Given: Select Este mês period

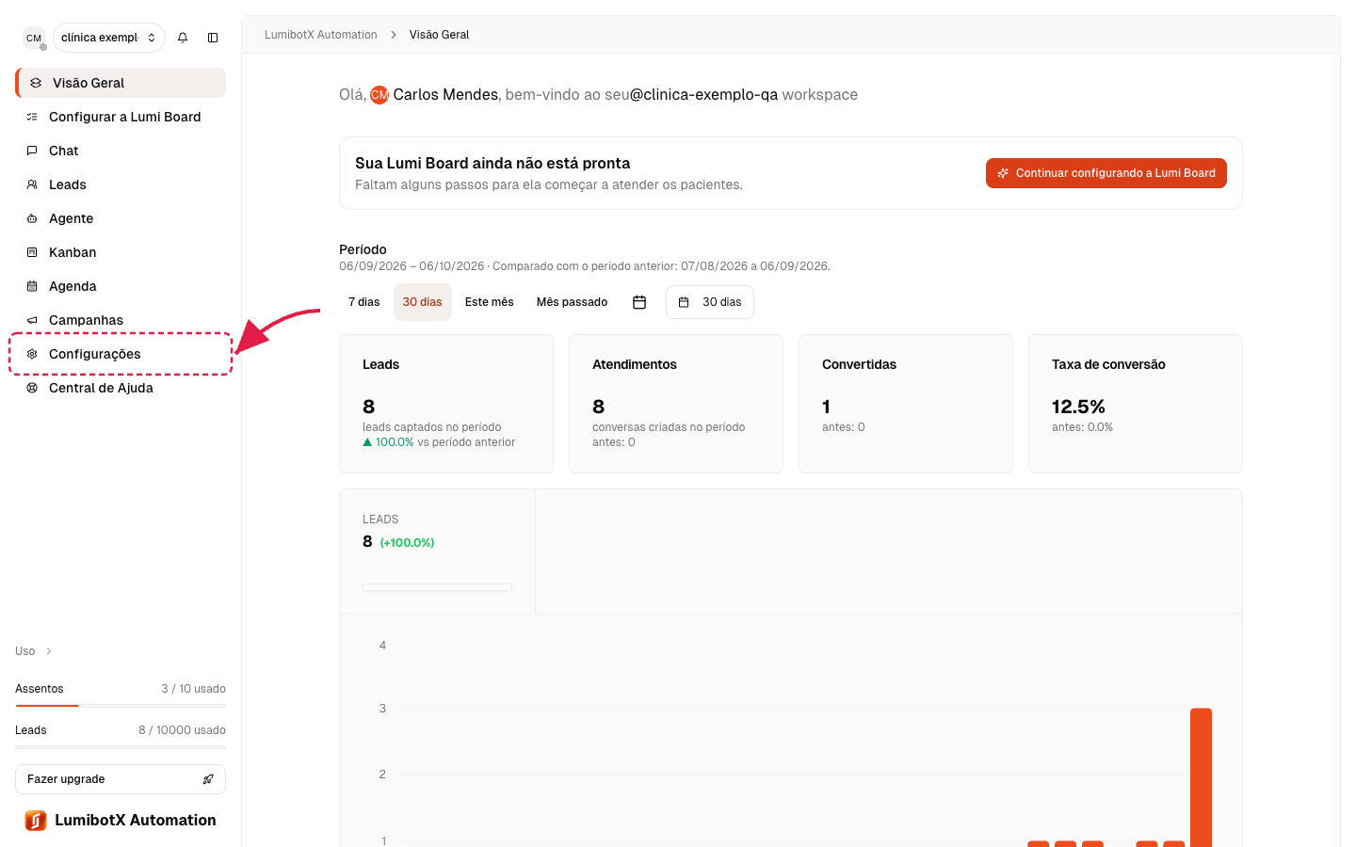Looking at the screenshot, I should 490,302.
